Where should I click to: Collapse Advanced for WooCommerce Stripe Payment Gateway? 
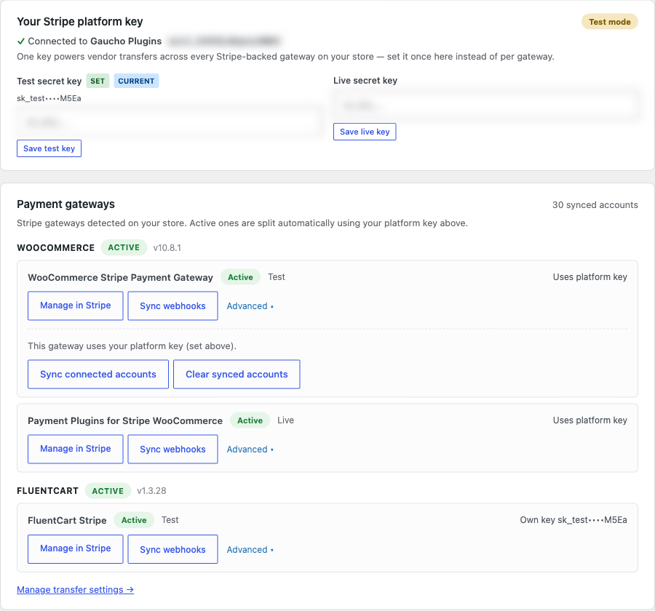point(250,305)
